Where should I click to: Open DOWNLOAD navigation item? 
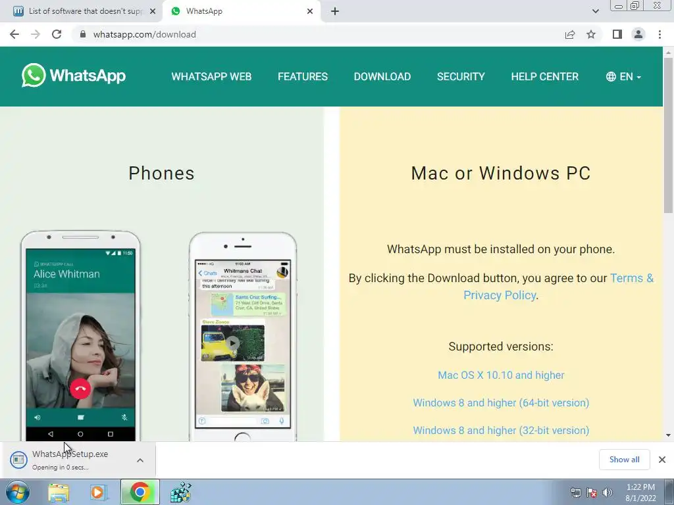[382, 76]
